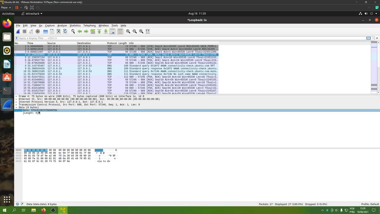Open the Edit menu

pyautogui.click(x=25, y=26)
